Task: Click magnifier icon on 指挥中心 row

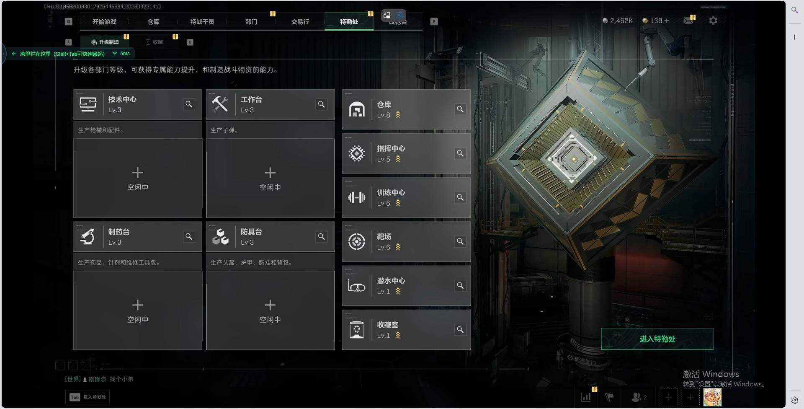Action: tap(460, 153)
